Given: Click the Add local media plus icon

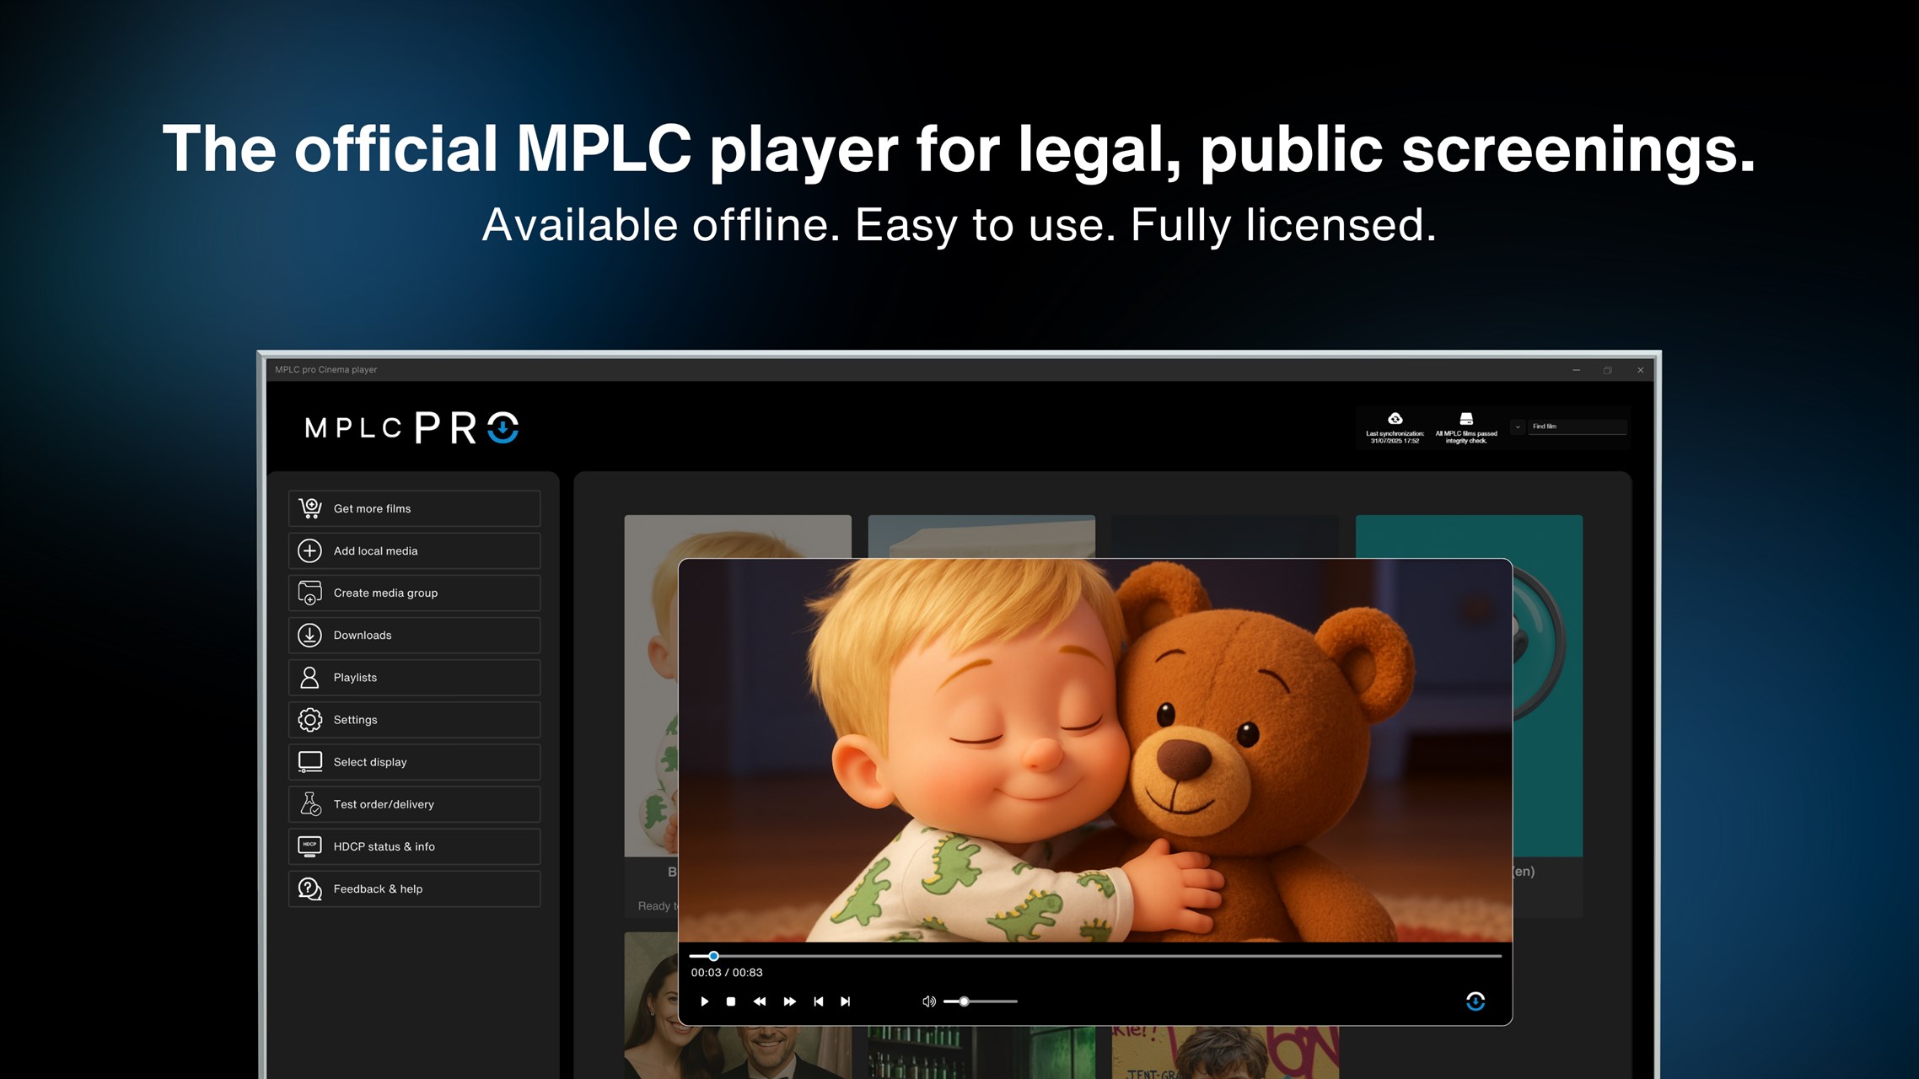Looking at the screenshot, I should tap(309, 550).
